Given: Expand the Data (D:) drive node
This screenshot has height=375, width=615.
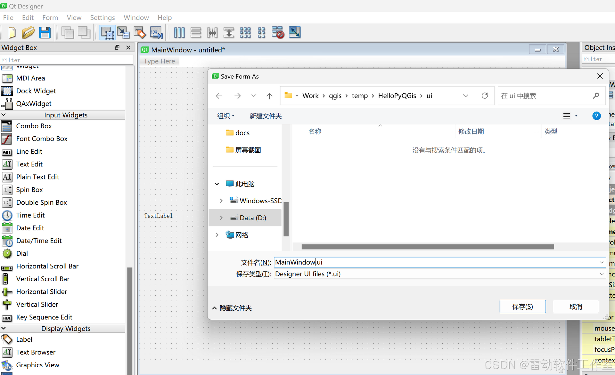Looking at the screenshot, I should [221, 218].
